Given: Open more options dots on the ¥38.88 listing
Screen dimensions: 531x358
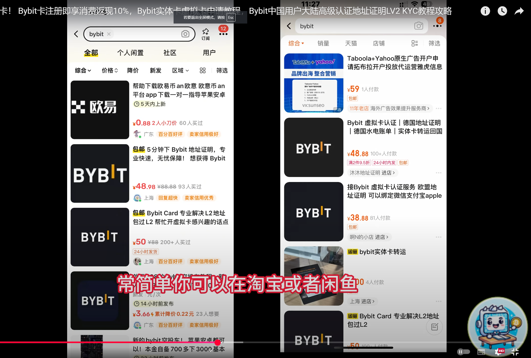Looking at the screenshot, I should (x=439, y=237).
